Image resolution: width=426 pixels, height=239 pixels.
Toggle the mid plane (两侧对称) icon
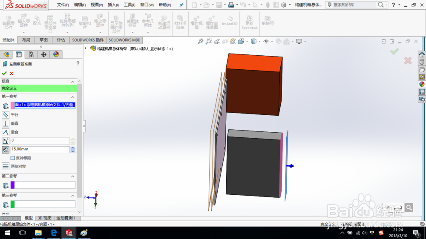click(x=6, y=166)
